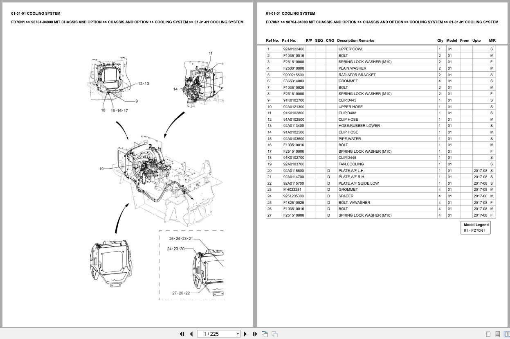The width and height of the screenshot is (510, 339).
Task: Click callout 25·24·23·21 on the diagram
Action: click(x=181, y=238)
